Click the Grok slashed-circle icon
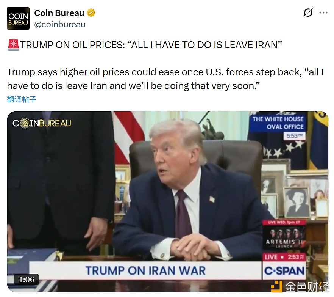This screenshot has height=297, width=334. (x=308, y=13)
